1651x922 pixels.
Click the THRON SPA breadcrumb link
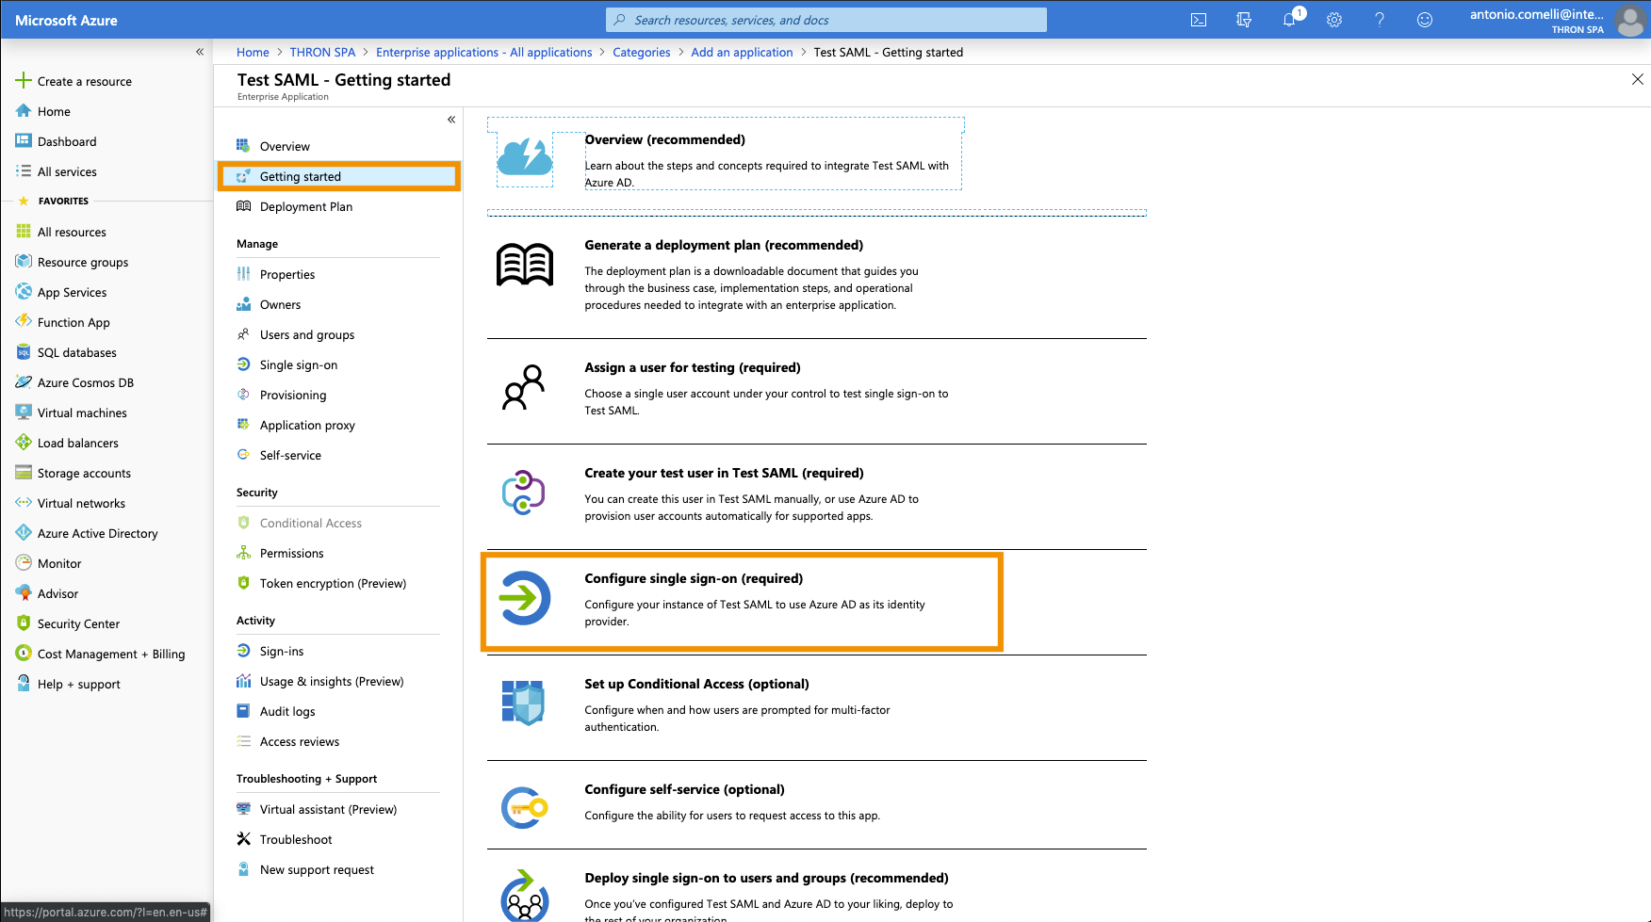pyautogui.click(x=322, y=52)
